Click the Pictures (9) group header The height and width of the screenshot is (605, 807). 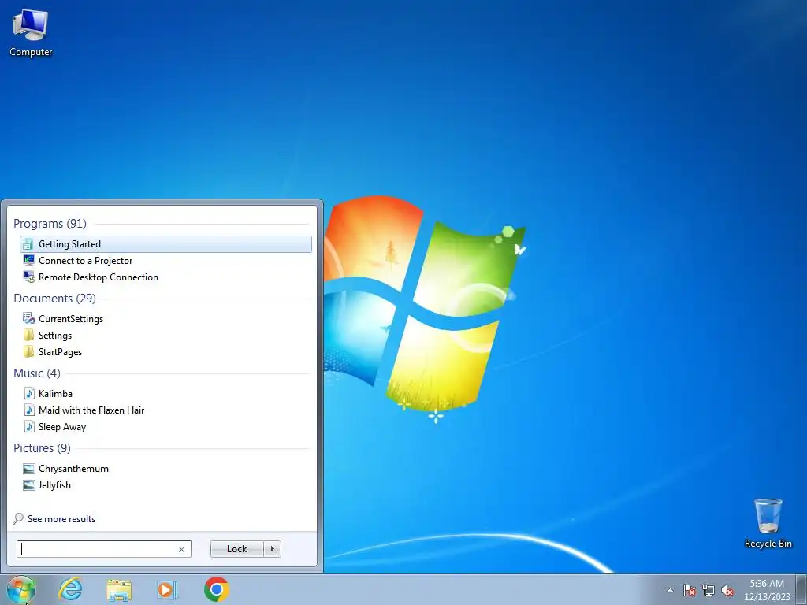click(x=42, y=448)
